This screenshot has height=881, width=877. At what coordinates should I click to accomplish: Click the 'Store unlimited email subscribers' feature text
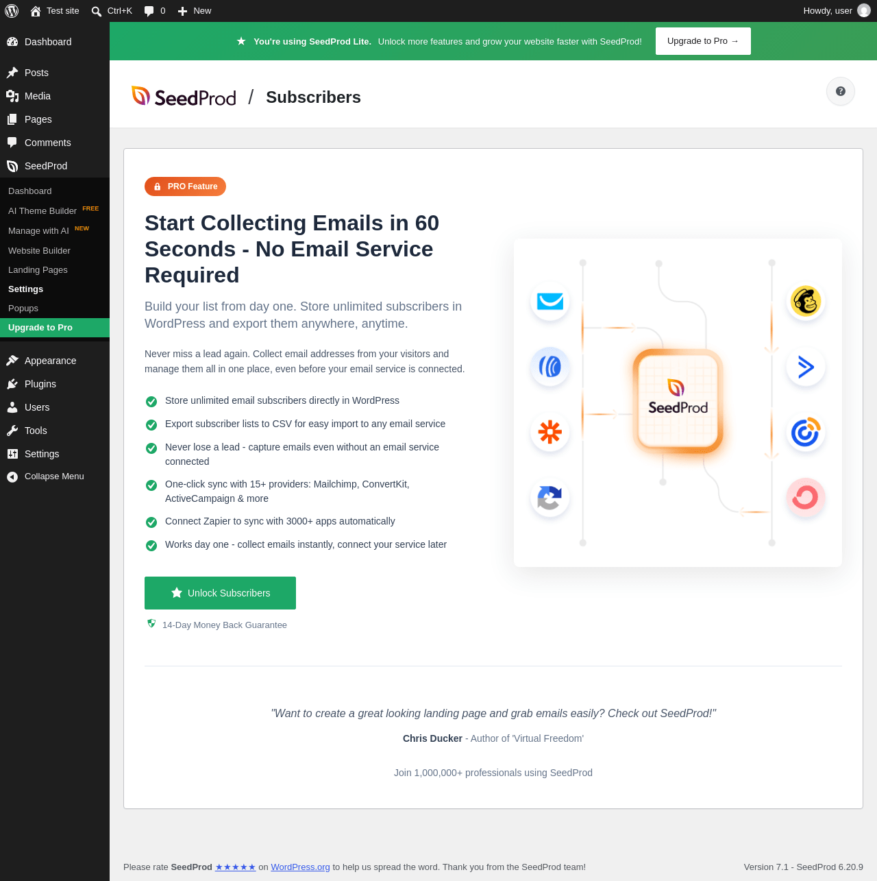[282, 400]
